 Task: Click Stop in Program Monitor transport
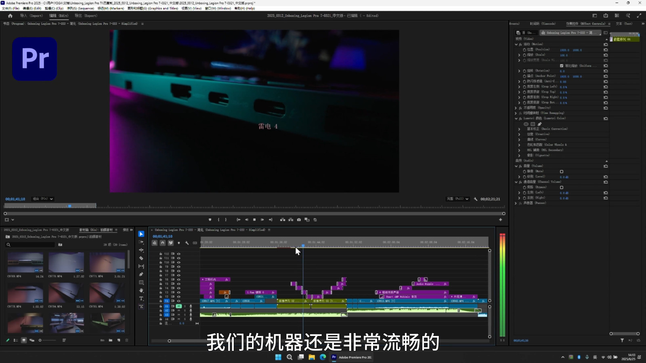pos(254,220)
